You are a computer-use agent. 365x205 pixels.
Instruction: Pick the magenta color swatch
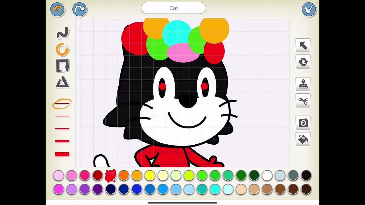point(59,189)
